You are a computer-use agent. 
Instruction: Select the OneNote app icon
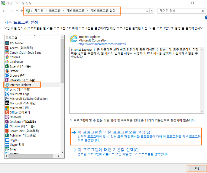pyautogui.click(x=7, y=117)
